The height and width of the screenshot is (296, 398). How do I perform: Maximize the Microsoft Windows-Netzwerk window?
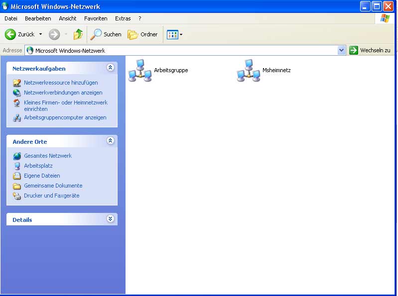[x=377, y=6]
